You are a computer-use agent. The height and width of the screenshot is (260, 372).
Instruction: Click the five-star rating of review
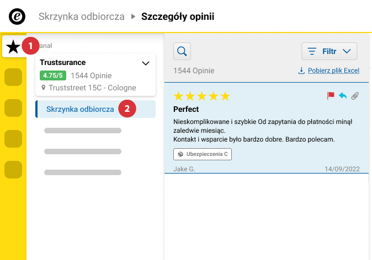(201, 96)
